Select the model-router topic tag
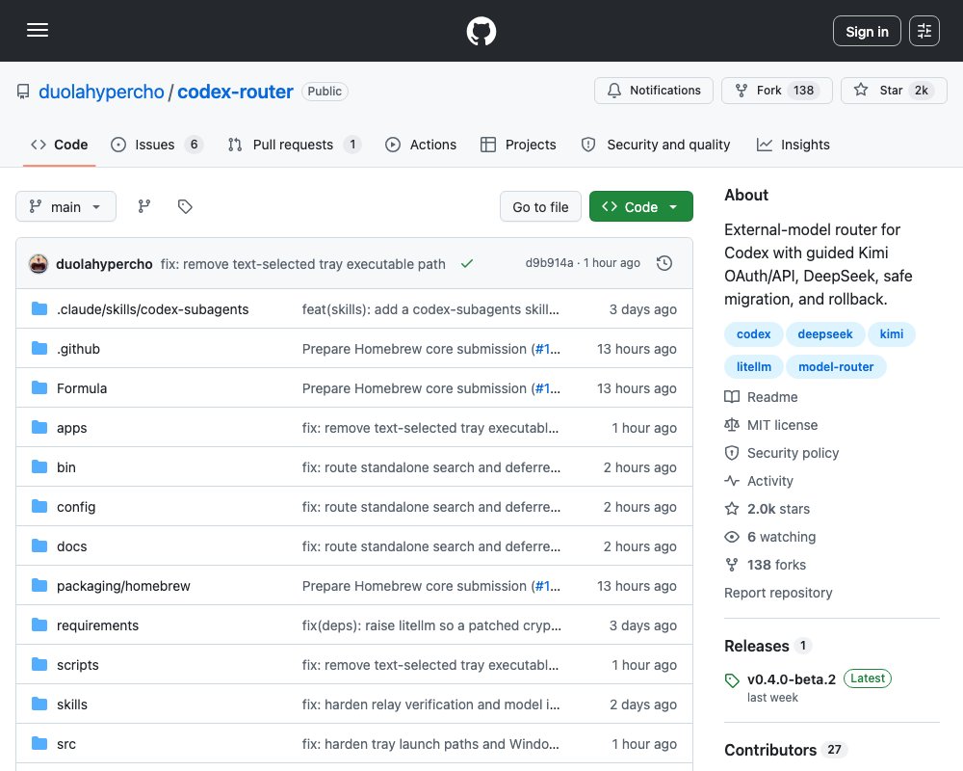Screen dimensions: 963x771 836,366
